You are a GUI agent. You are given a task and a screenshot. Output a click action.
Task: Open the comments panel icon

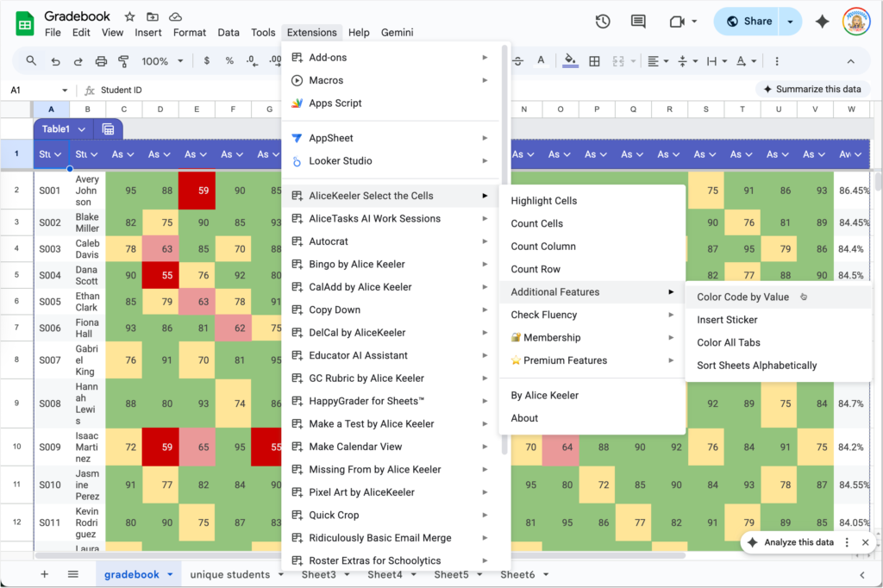[638, 22]
